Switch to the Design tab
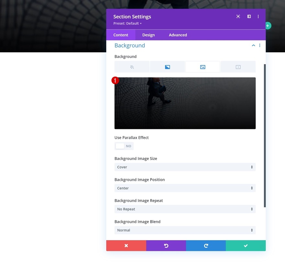This screenshot has height=265, width=285. [x=149, y=35]
